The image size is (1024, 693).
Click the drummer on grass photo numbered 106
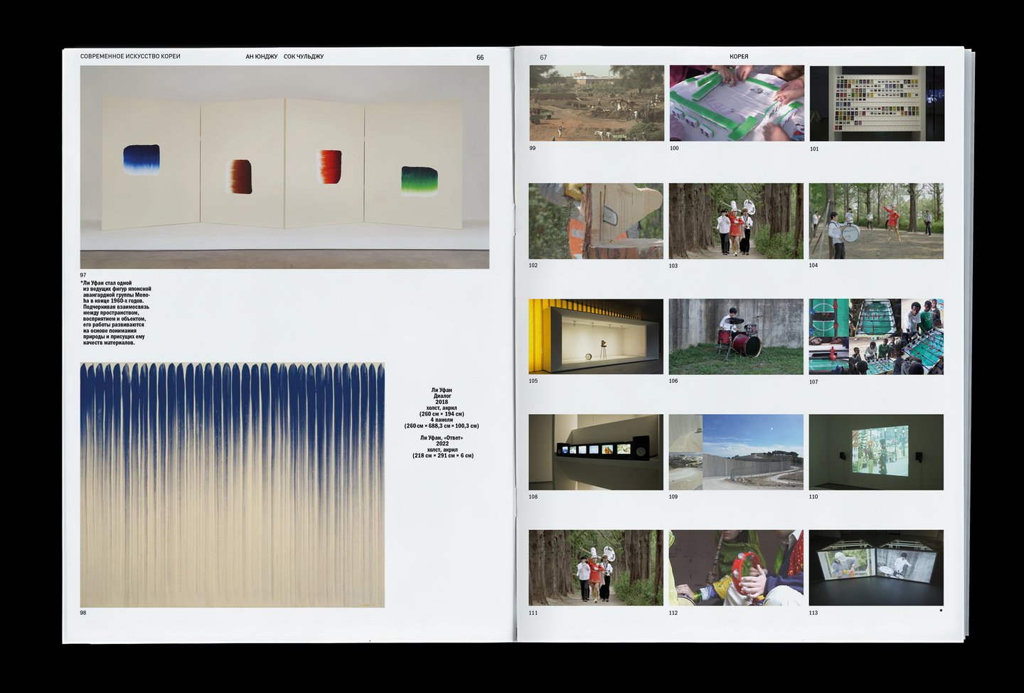click(x=736, y=337)
